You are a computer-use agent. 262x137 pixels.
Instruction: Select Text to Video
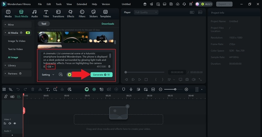point(15,49)
